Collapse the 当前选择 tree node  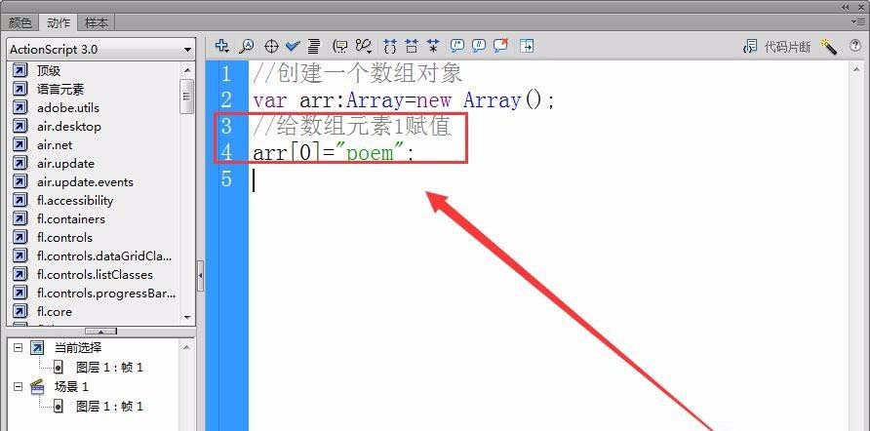pyautogui.click(x=18, y=347)
